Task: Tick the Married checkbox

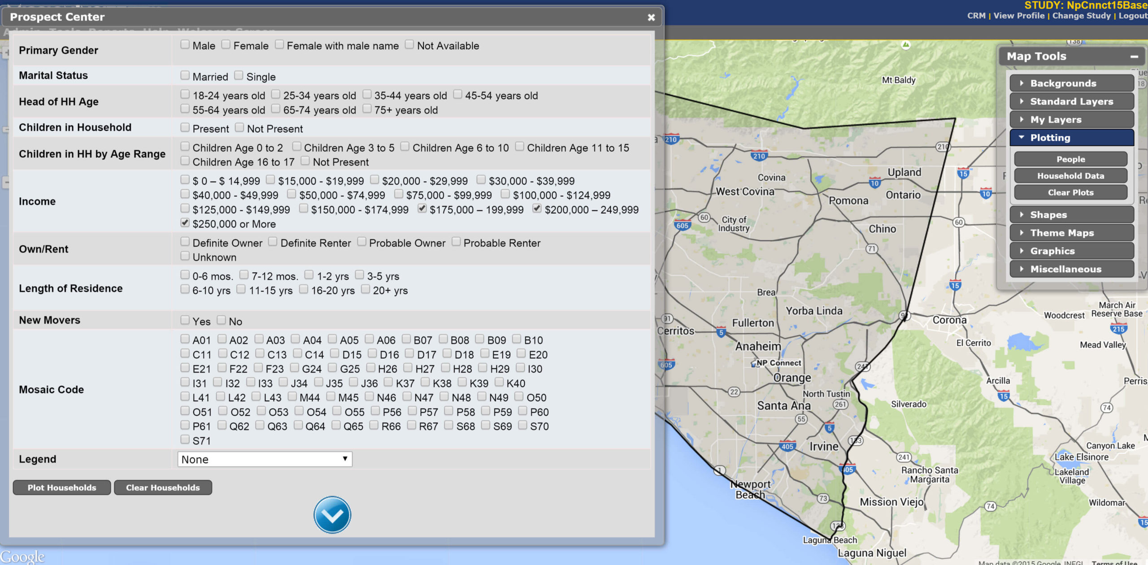Action: (x=185, y=75)
